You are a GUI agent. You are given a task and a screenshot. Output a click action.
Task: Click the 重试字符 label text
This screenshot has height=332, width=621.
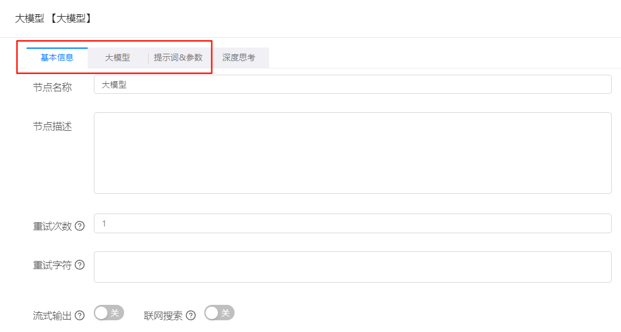52,265
